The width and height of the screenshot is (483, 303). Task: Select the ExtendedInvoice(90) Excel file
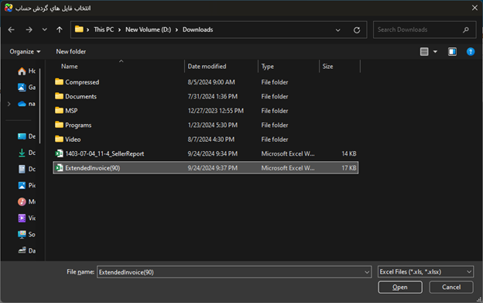click(x=205, y=167)
